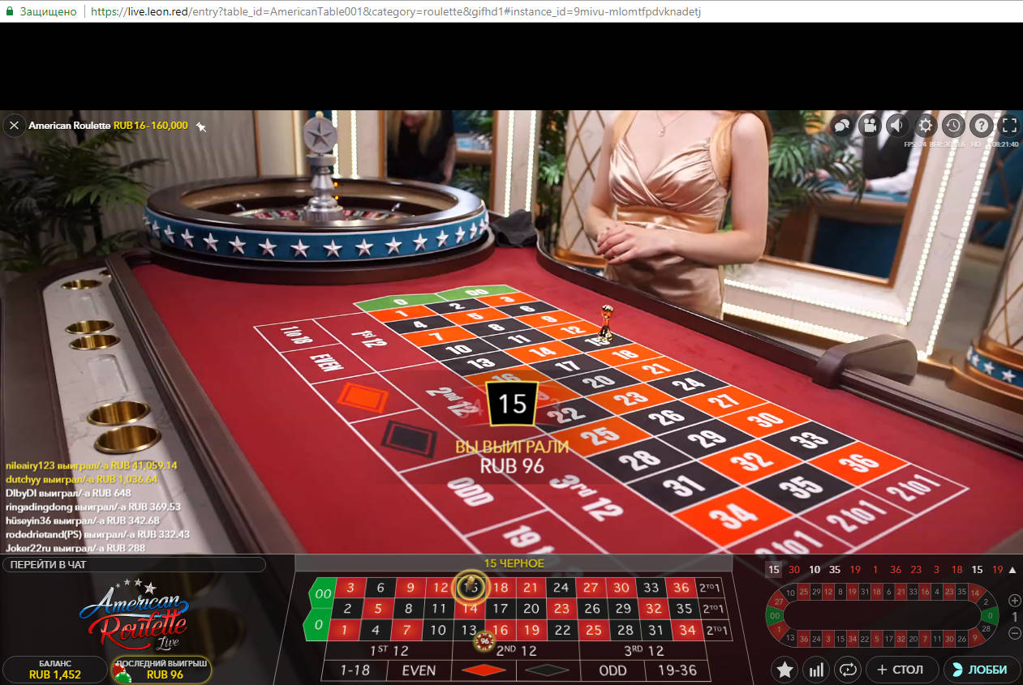Open statistics bar chart icon
This screenshot has width=1023, height=685.
click(816, 670)
